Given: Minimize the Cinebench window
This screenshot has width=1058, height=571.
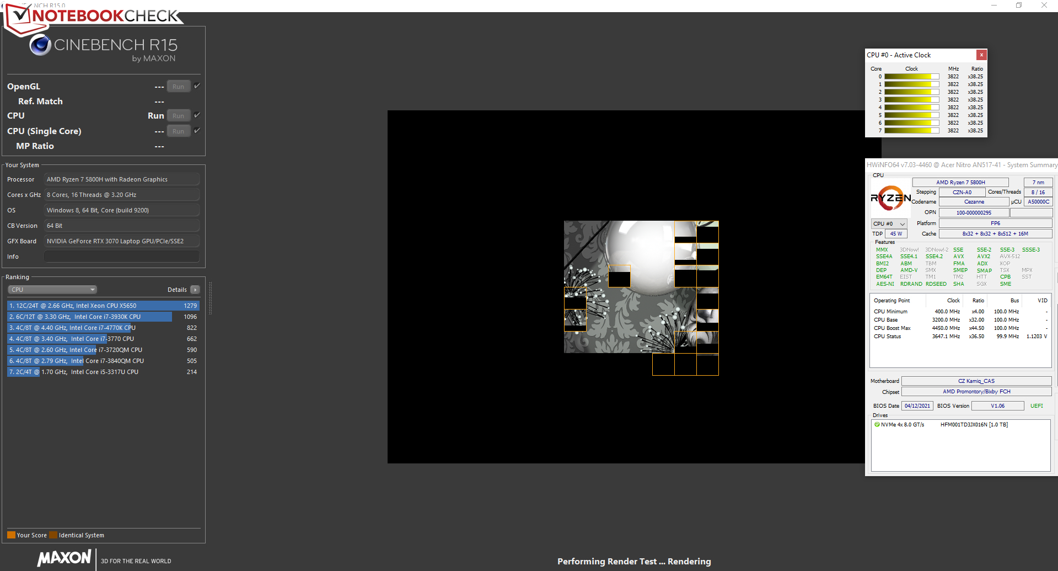Looking at the screenshot, I should (x=994, y=6).
